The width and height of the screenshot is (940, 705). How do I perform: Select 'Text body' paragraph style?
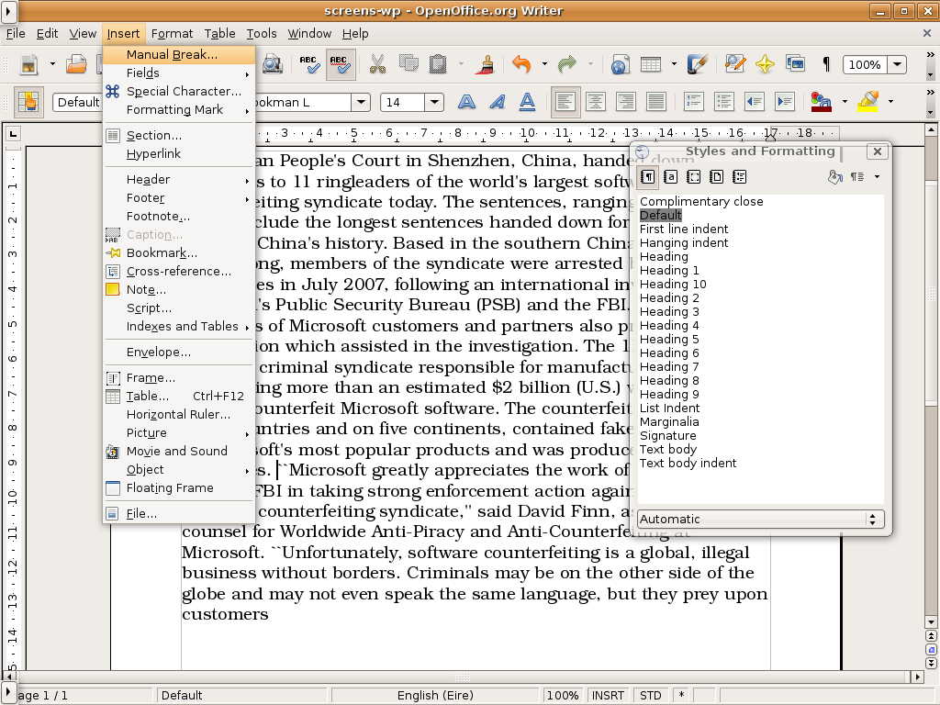pos(668,450)
